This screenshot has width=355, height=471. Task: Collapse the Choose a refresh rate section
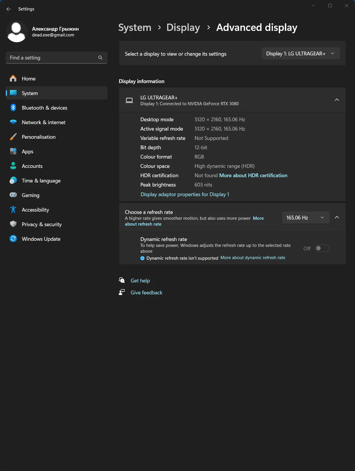[337, 217]
